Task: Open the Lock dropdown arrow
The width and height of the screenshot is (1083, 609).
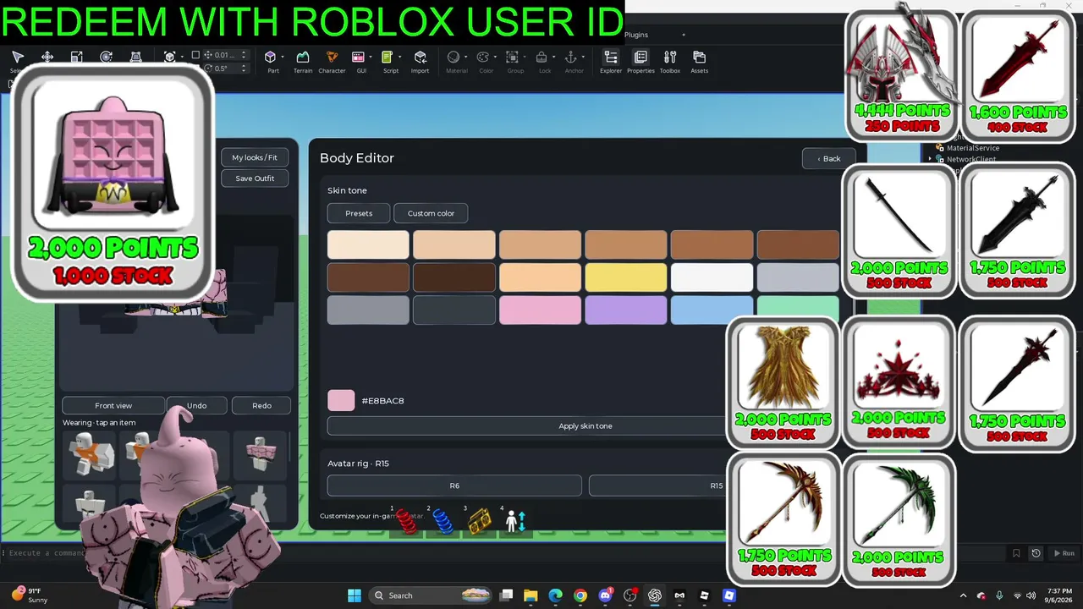Action: point(555,58)
